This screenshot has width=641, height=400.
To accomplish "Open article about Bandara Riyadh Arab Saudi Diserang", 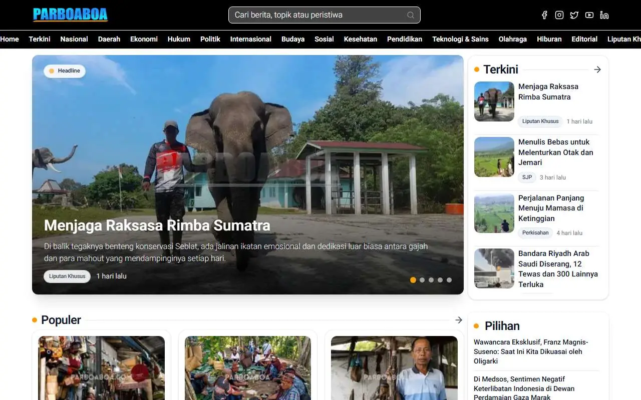I will pyautogui.click(x=558, y=269).
